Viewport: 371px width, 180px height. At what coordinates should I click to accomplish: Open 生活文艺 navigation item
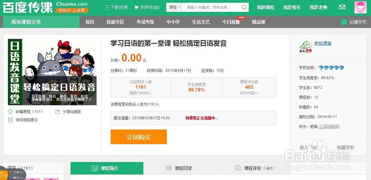pyautogui.click(x=201, y=22)
